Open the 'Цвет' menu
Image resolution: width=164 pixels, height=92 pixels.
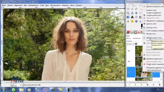[47, 5]
